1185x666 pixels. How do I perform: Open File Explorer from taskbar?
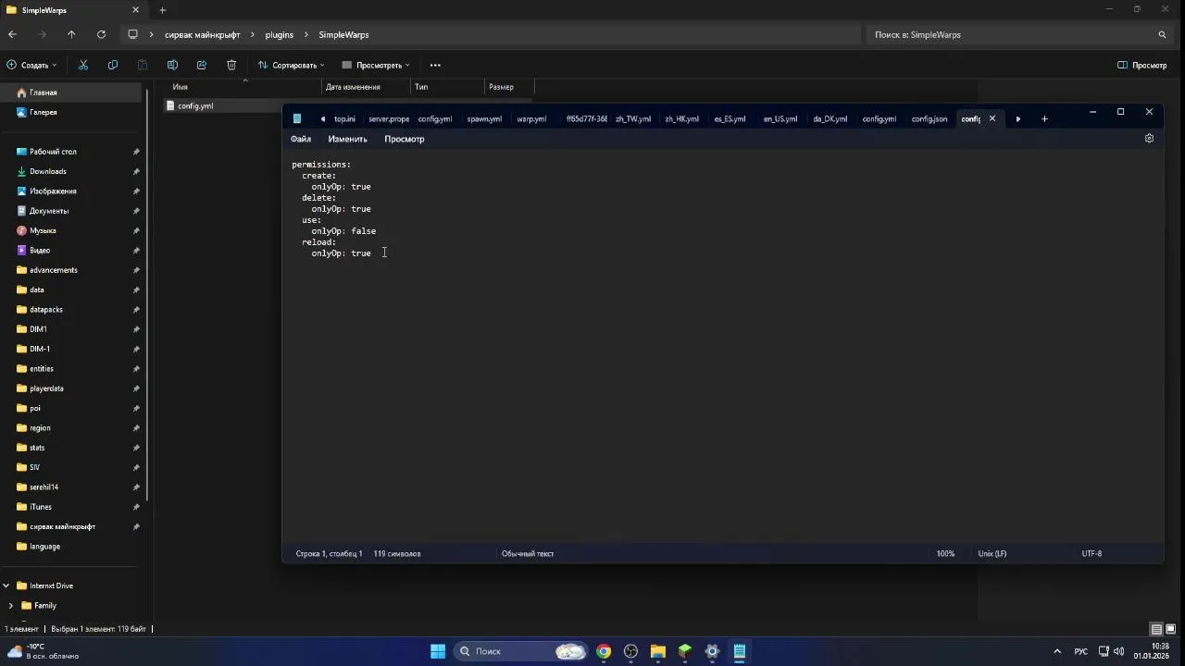[657, 651]
